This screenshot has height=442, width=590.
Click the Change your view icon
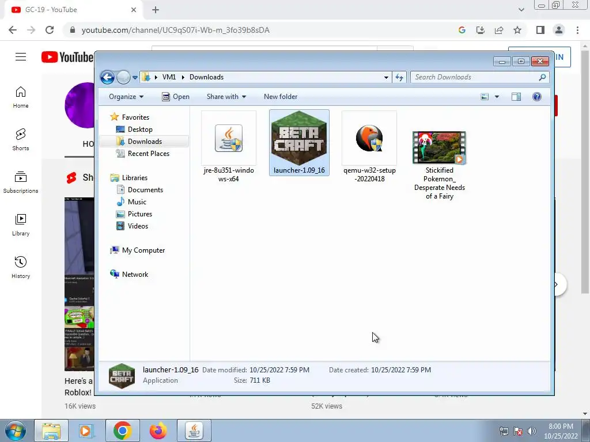(x=485, y=97)
